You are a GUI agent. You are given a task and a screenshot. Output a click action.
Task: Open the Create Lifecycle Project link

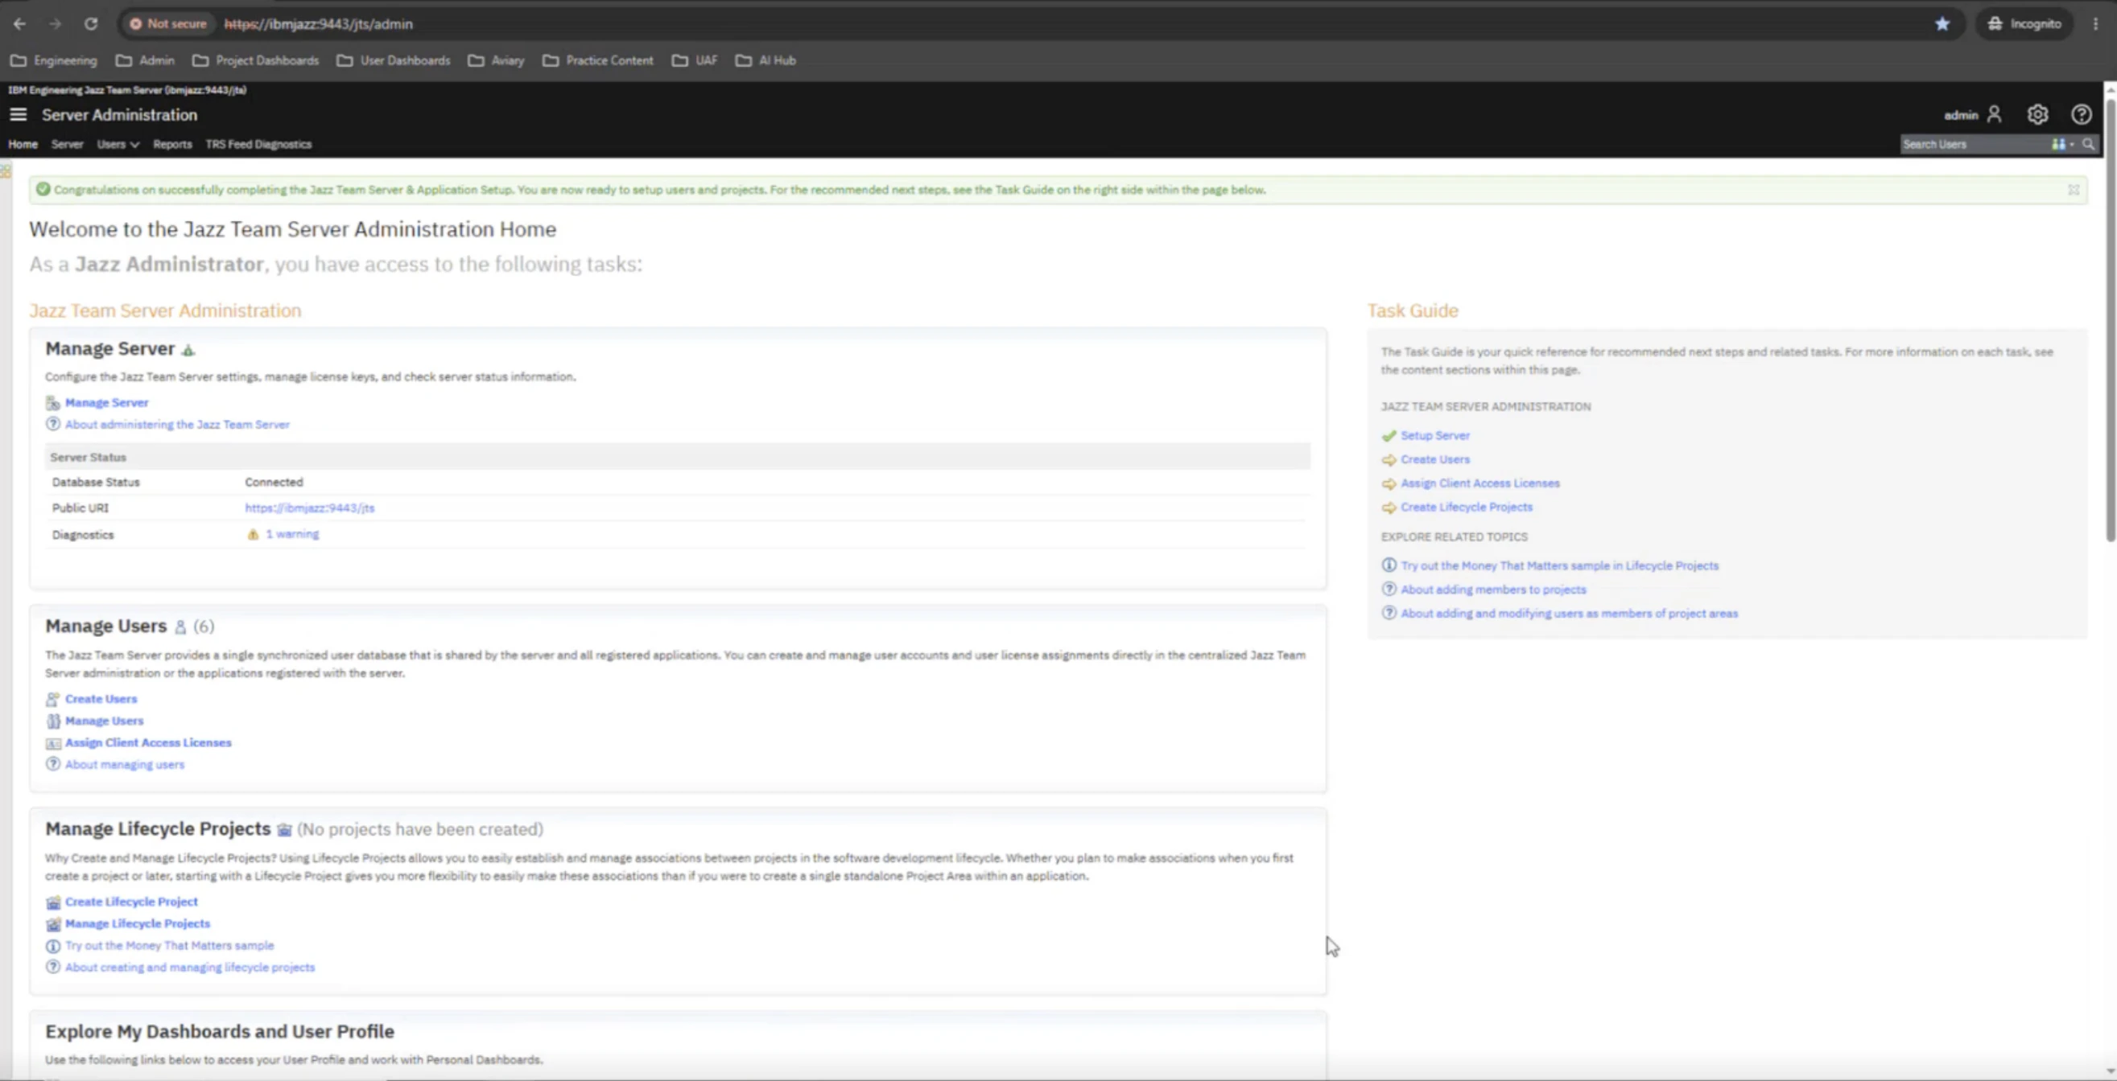(x=131, y=902)
